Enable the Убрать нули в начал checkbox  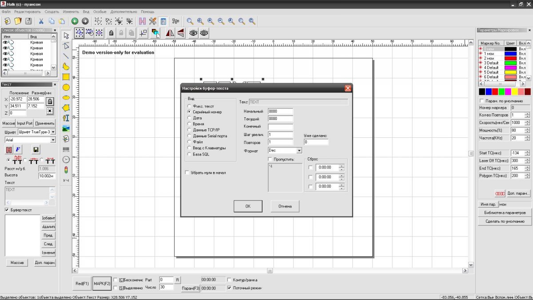(187, 172)
